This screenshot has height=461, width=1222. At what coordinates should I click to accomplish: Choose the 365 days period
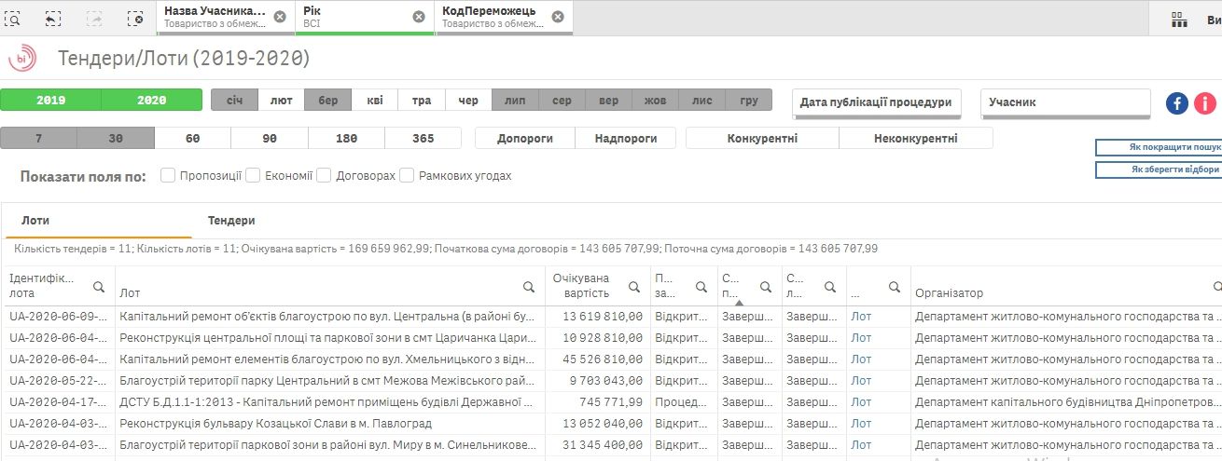click(x=423, y=139)
